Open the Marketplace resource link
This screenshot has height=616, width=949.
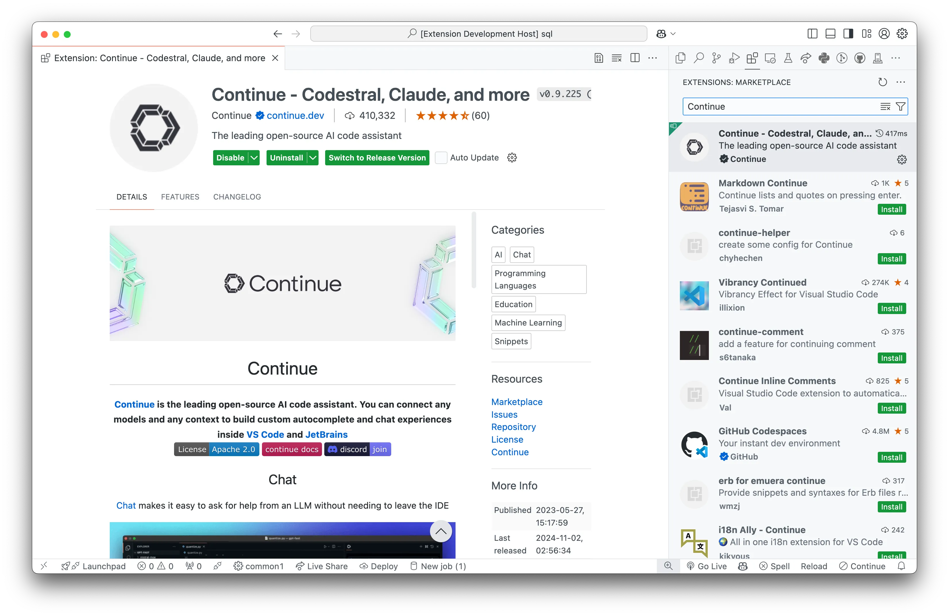point(517,402)
